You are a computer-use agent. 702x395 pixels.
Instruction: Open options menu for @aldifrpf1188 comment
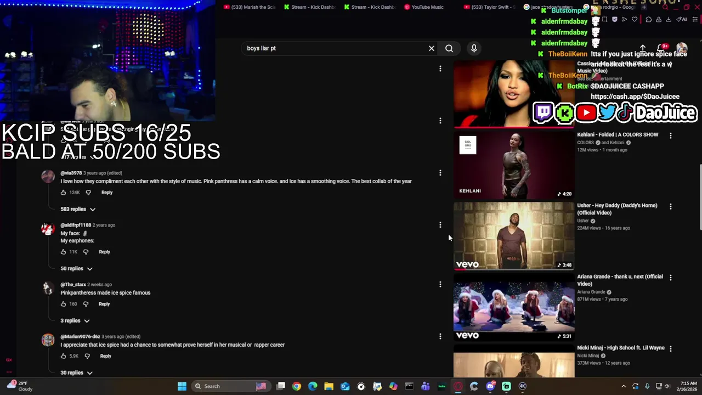tap(440, 225)
